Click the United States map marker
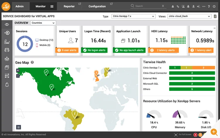Viewport: 220px width, 138px height. click(52, 87)
